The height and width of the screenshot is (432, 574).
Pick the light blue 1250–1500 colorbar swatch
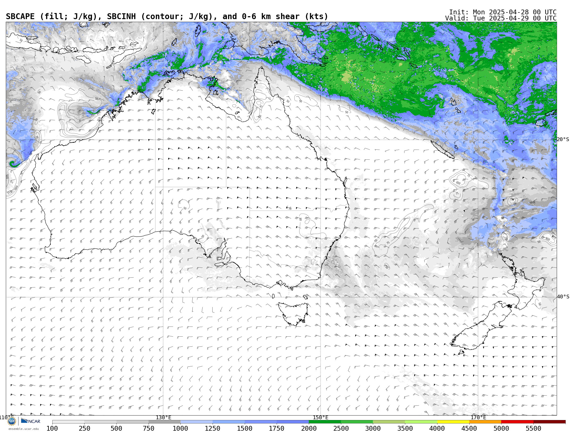pos(229,422)
